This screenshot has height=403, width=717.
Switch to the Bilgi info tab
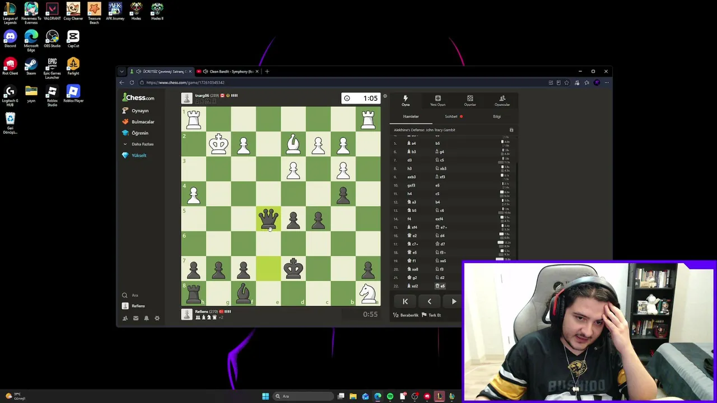(497, 116)
